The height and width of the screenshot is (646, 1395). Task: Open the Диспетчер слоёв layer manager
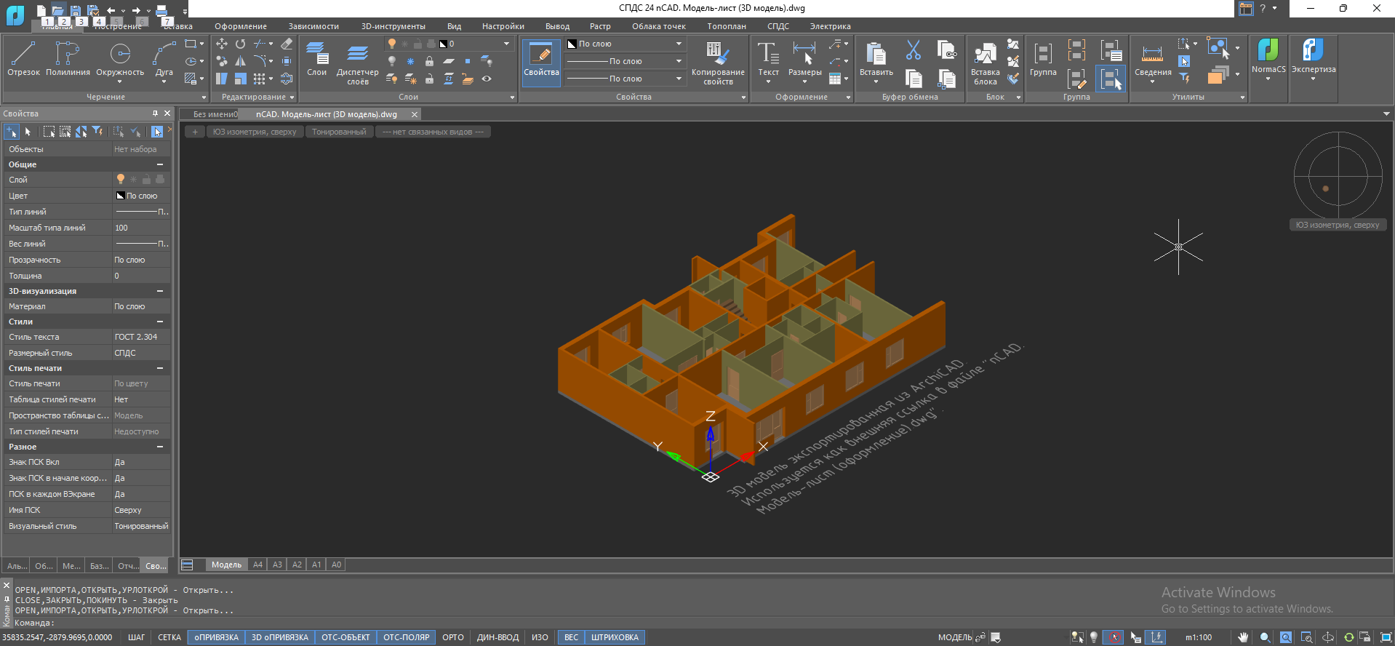(x=357, y=63)
